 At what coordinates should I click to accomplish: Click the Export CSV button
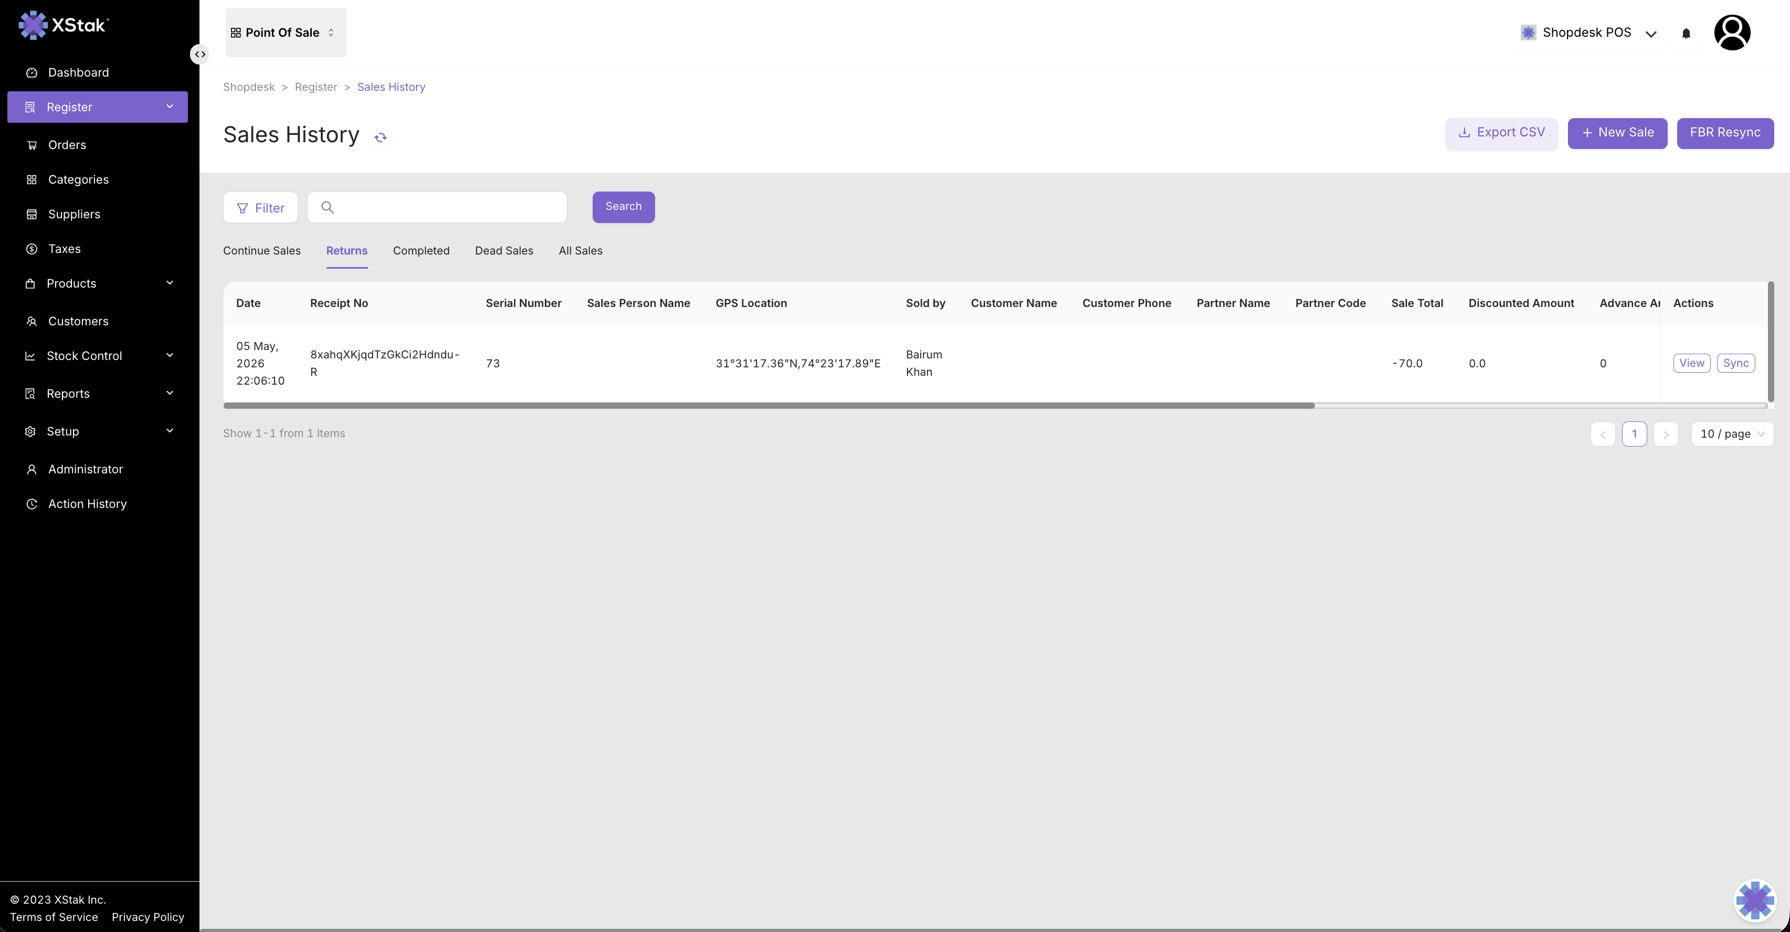click(x=1501, y=133)
